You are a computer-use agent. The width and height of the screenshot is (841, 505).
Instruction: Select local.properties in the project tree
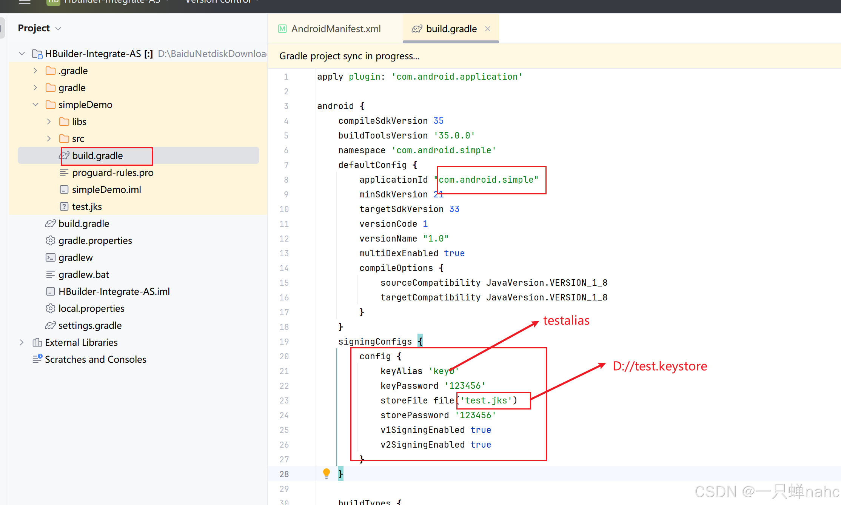point(91,308)
